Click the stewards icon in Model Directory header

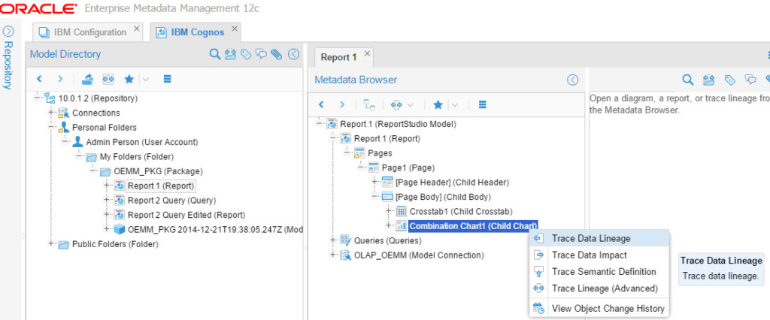click(x=230, y=54)
